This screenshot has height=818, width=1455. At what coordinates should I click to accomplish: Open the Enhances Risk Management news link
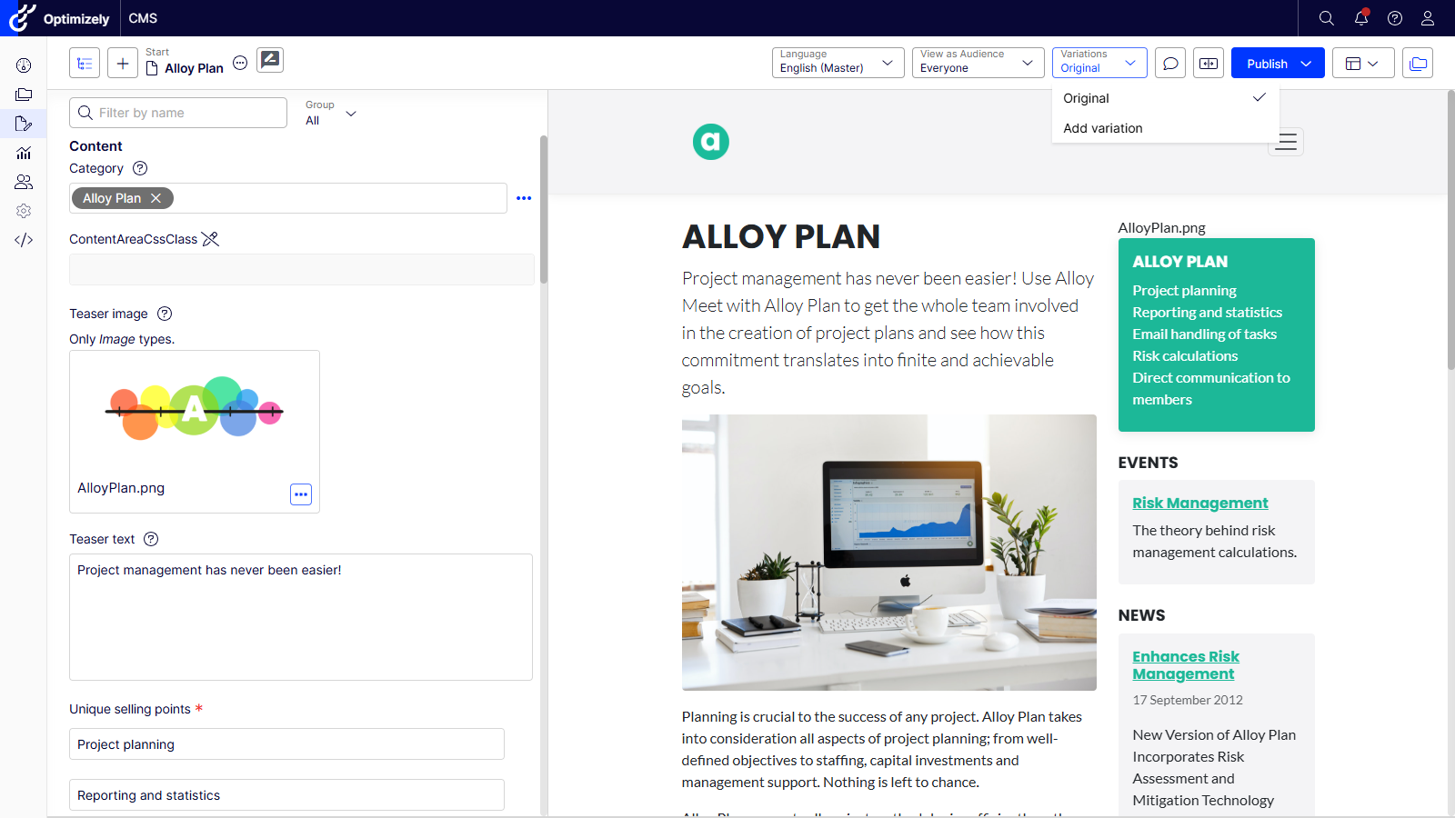pos(1186,665)
